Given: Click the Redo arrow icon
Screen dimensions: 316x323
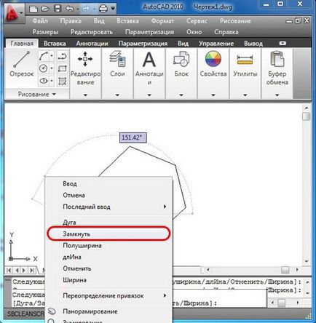Looking at the screenshot, I should 86,9.
